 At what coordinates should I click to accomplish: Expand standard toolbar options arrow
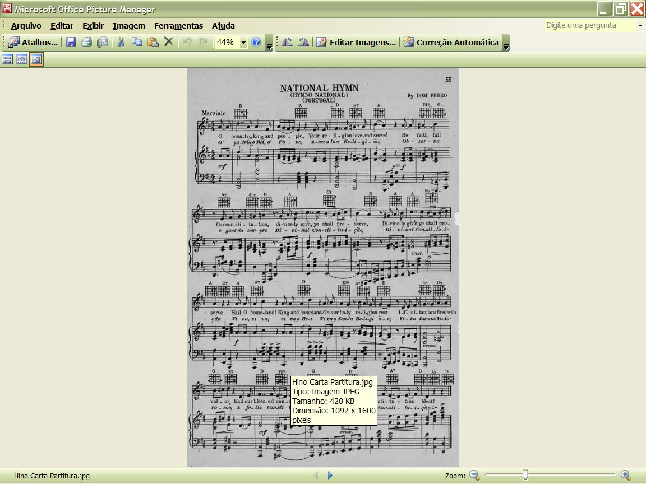[269, 43]
